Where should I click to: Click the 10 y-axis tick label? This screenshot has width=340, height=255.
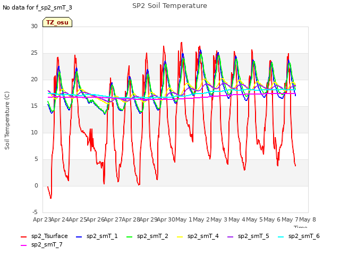[34, 132]
